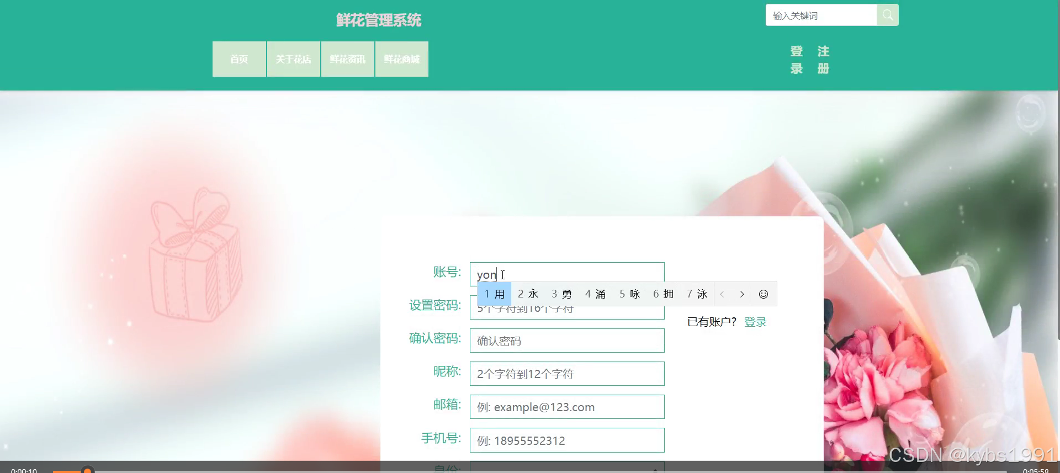Click 登录 link beside 已有账户

point(755,322)
